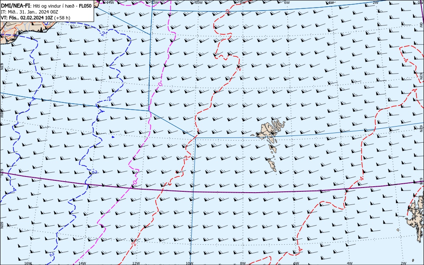Click the "14W" longitude label on top edge
The image size is (424, 265).
tap(110, 3)
